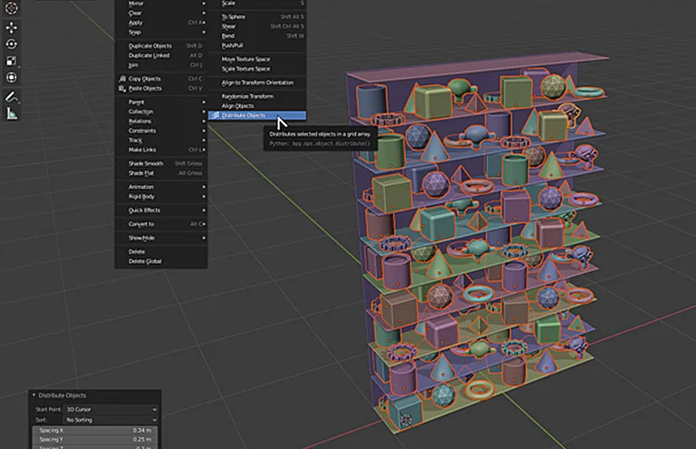Choose Duplicate Linked from the menu
The image size is (696, 449).
click(161, 55)
